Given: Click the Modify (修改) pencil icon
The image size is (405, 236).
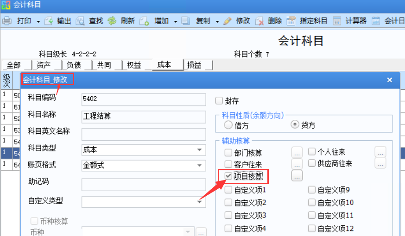Looking at the screenshot, I should [227, 21].
